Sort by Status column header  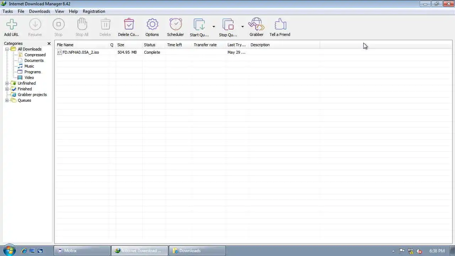tap(154, 45)
